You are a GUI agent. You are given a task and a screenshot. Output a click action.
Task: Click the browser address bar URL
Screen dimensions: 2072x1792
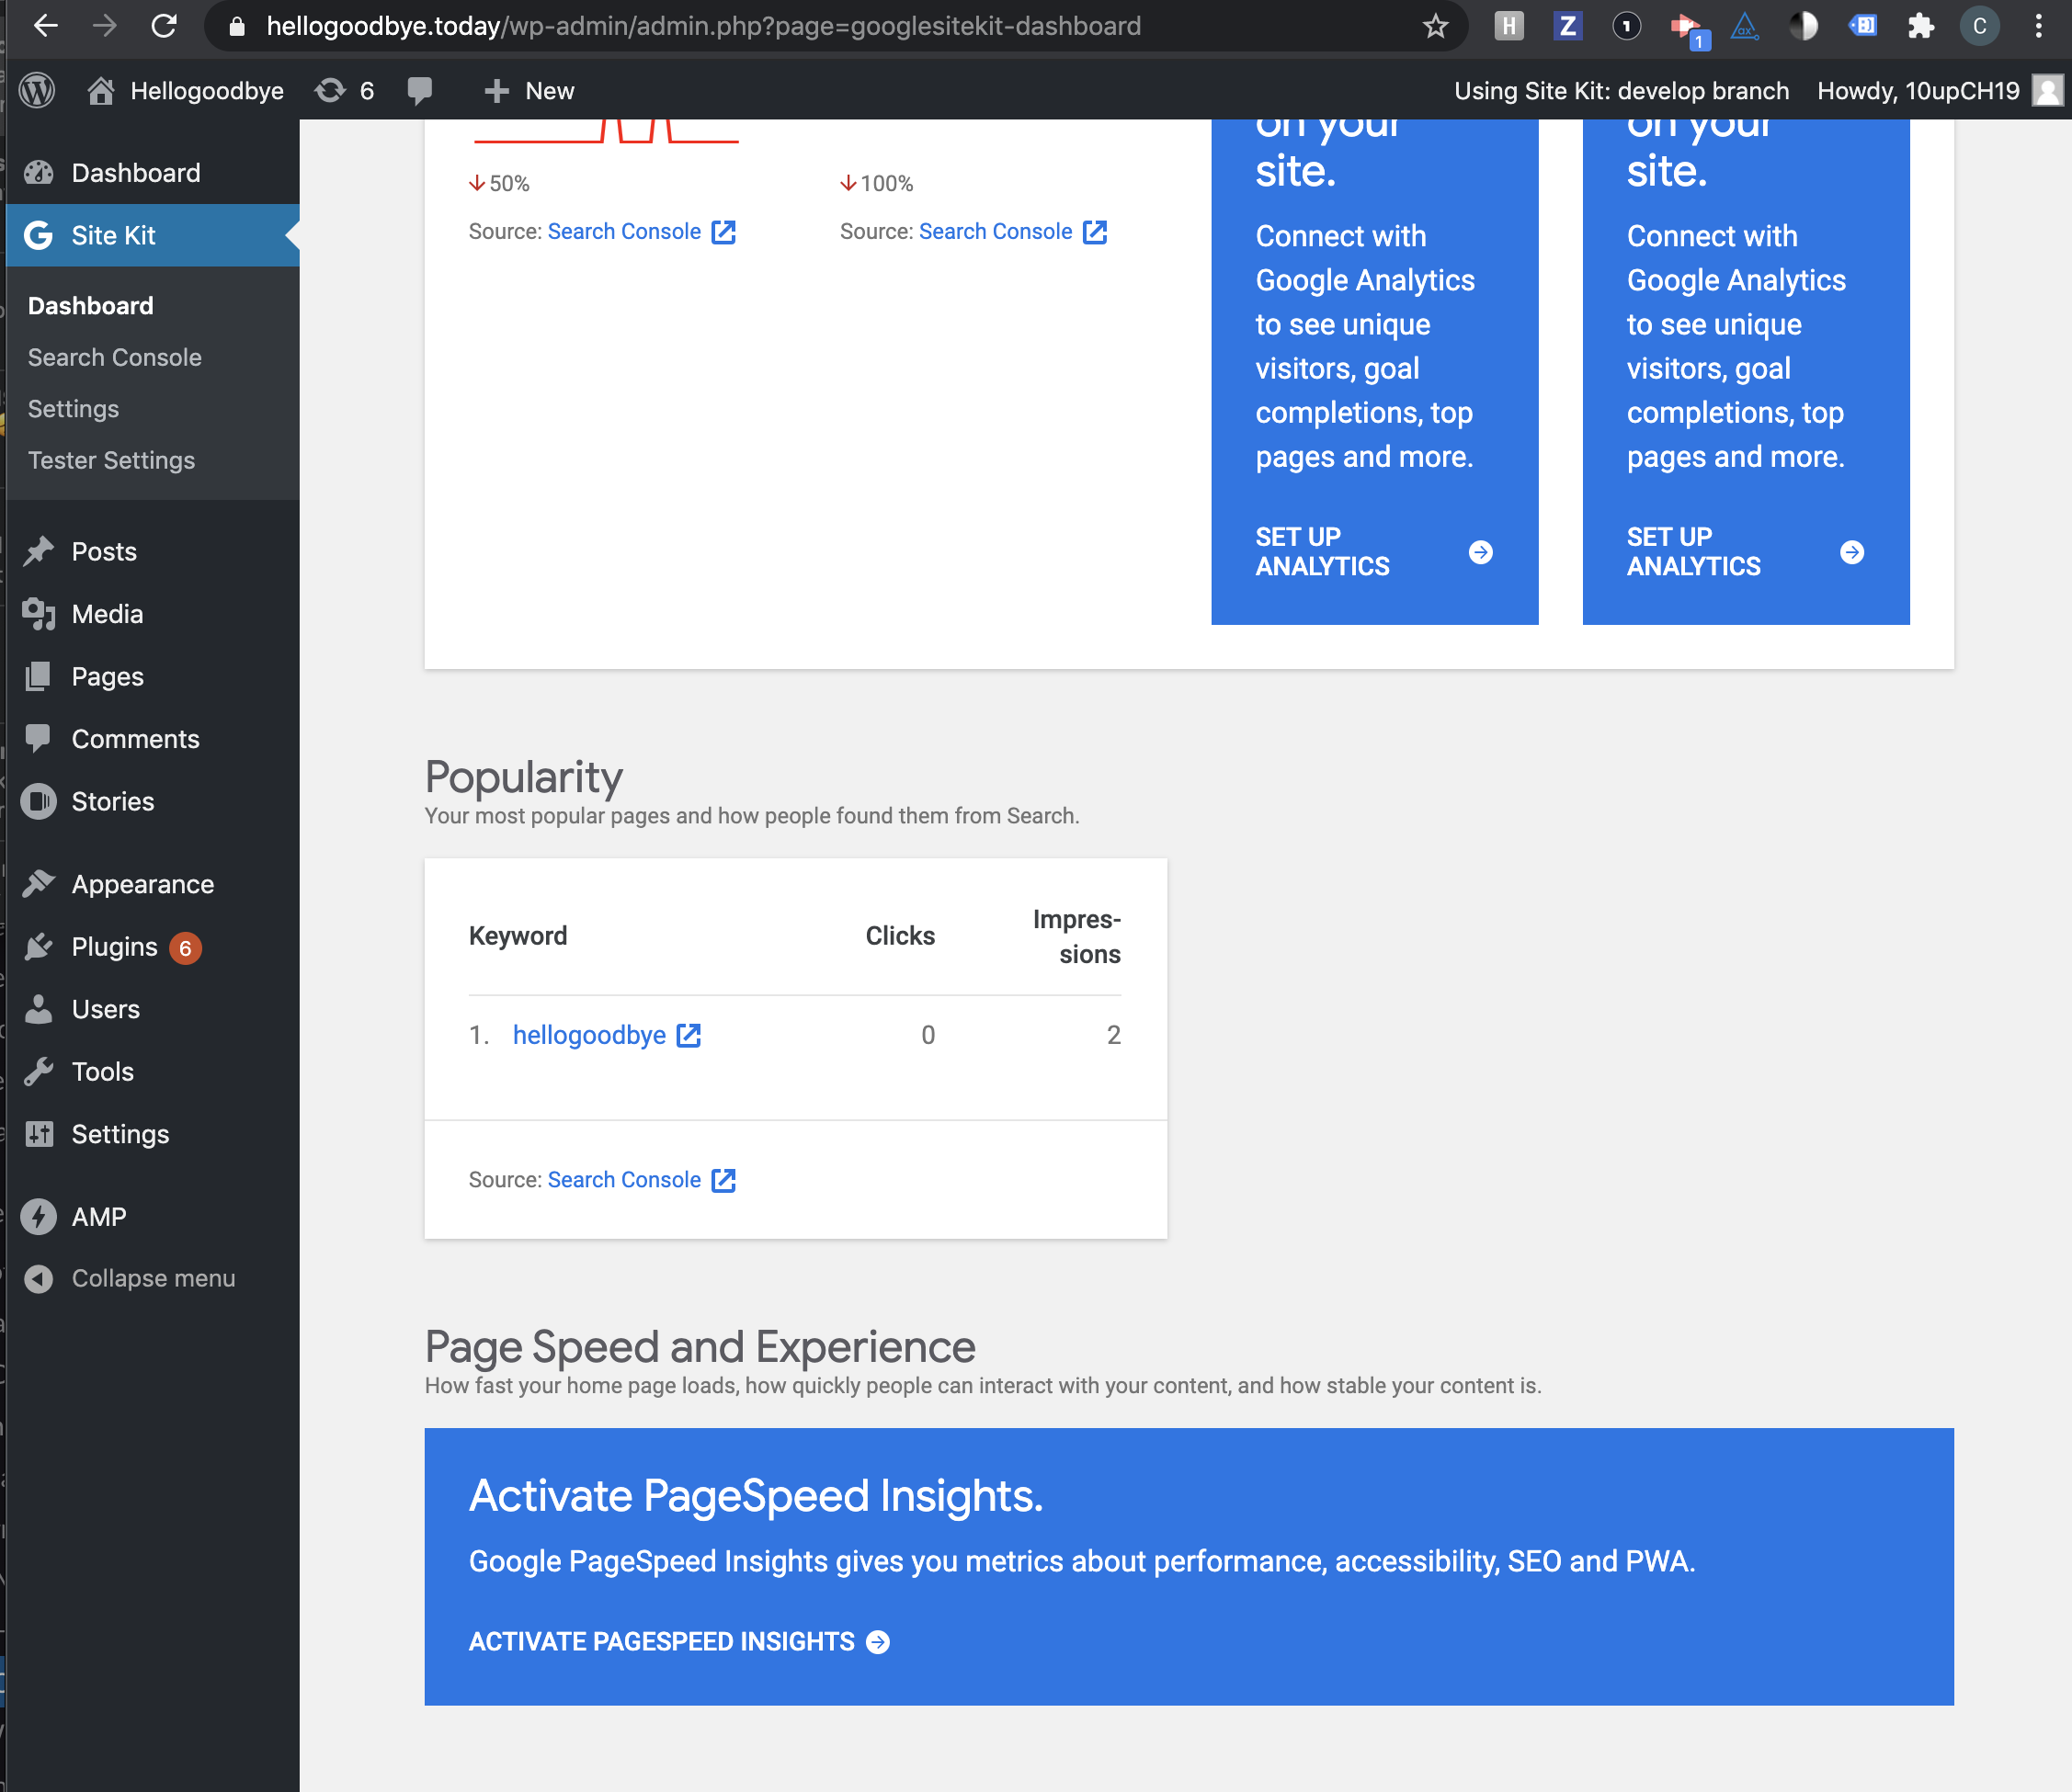(x=703, y=26)
